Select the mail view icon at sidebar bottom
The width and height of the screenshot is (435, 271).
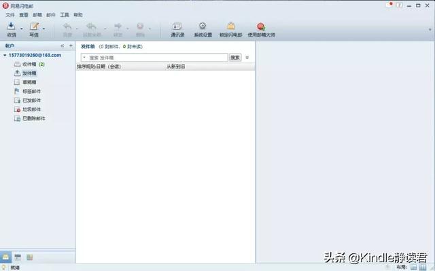[x=5, y=257]
